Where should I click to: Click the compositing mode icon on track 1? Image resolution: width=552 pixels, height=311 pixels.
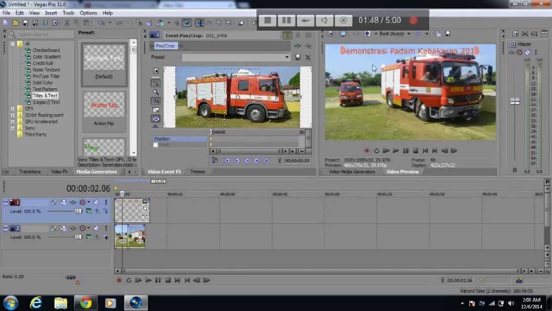click(x=88, y=211)
